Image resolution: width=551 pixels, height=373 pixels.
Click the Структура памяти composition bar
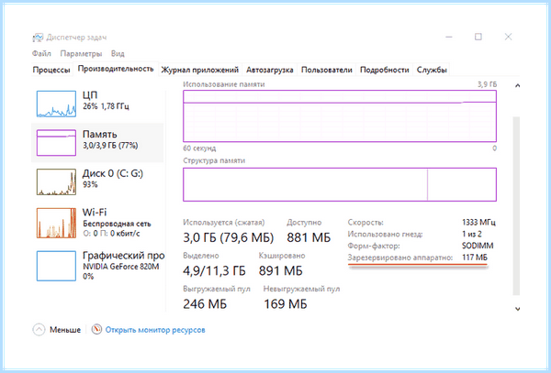(340, 184)
